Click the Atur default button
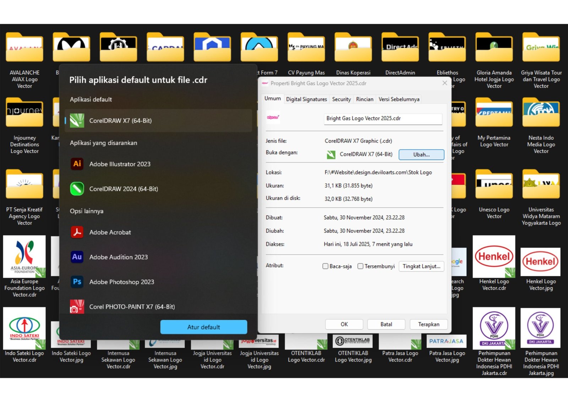The width and height of the screenshot is (568, 402). tap(203, 327)
